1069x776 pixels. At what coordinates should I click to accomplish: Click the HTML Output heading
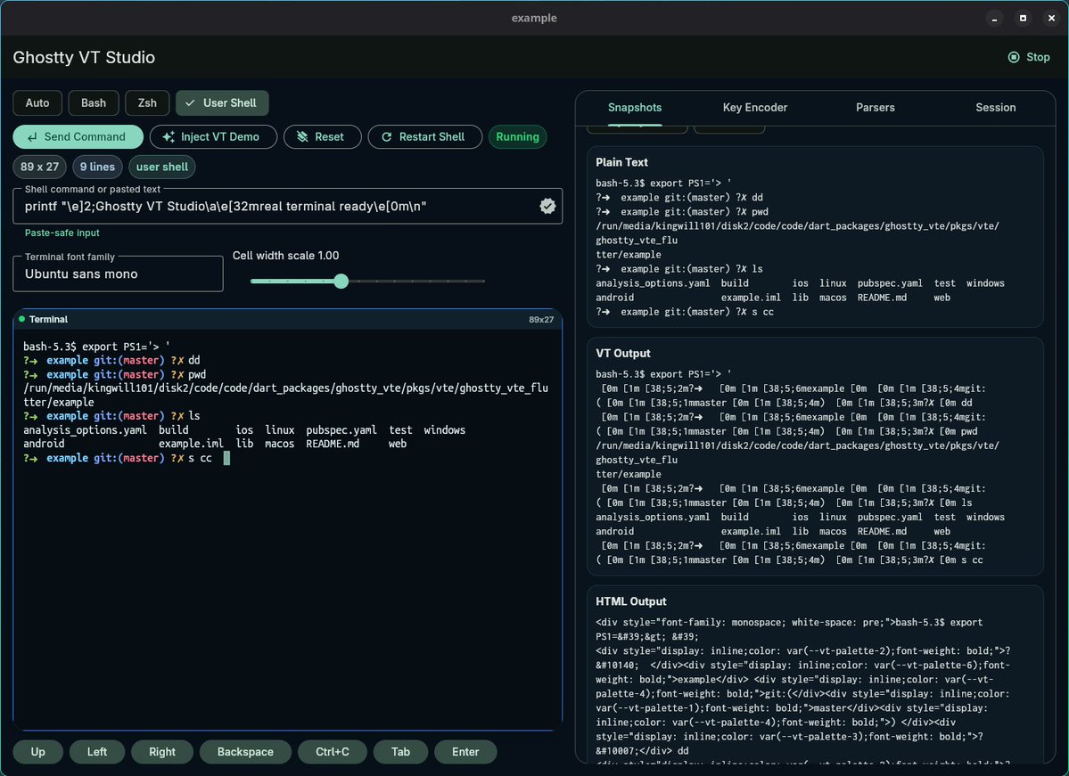pyautogui.click(x=630, y=600)
